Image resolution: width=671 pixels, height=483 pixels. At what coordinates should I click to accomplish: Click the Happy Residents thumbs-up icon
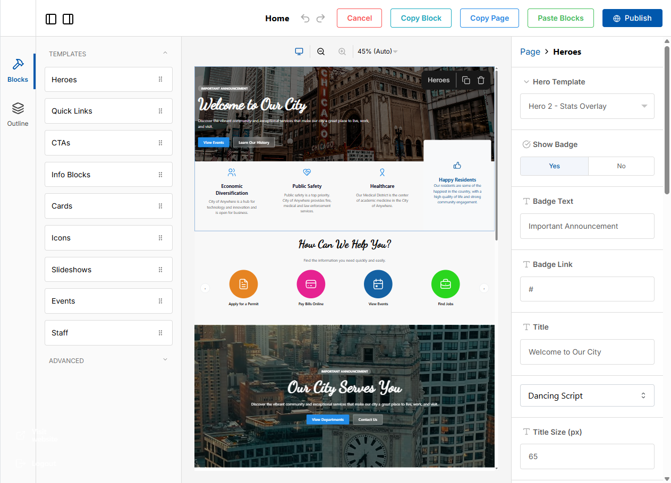(457, 166)
